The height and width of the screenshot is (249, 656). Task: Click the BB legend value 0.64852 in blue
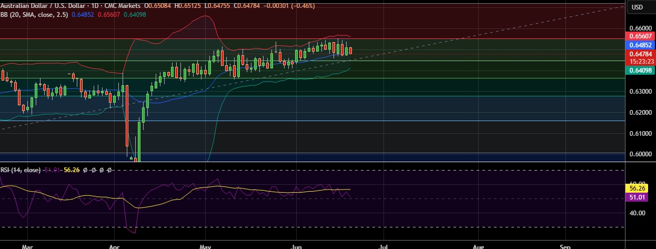(84, 15)
